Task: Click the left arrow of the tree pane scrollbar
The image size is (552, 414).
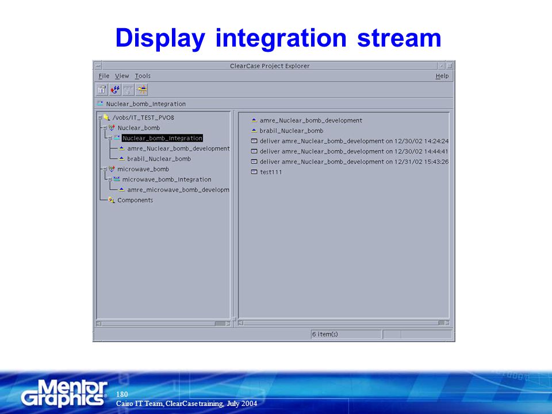Action: (x=99, y=323)
